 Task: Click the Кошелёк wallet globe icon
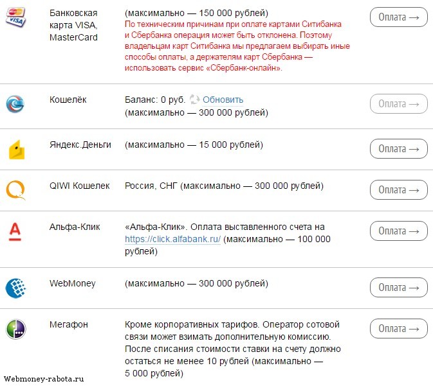(x=15, y=104)
